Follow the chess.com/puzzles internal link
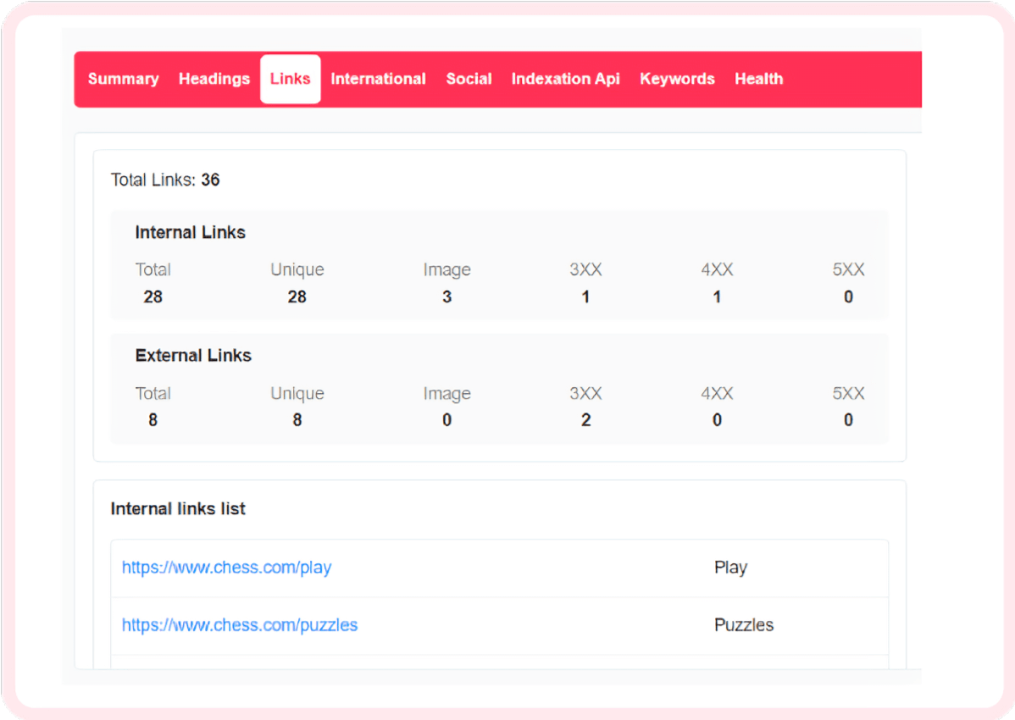Screen dimensions: 1015x720 240,625
